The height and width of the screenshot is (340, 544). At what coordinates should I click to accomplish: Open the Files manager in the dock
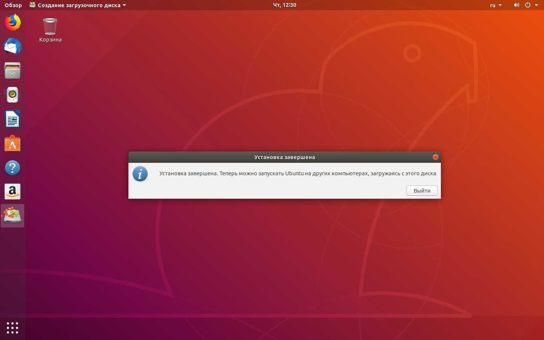pyautogui.click(x=12, y=71)
